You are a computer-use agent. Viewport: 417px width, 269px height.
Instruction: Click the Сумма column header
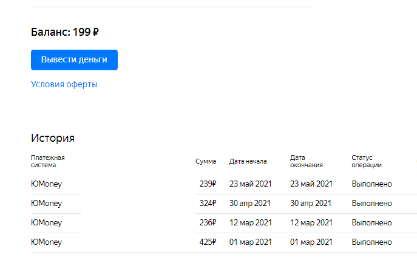click(206, 161)
